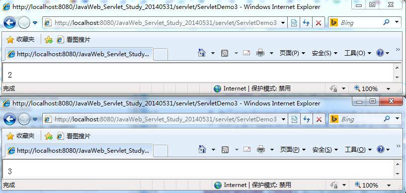This screenshot has width=406, height=193.
Task: Click Print icon in top window
Action: click(x=260, y=53)
